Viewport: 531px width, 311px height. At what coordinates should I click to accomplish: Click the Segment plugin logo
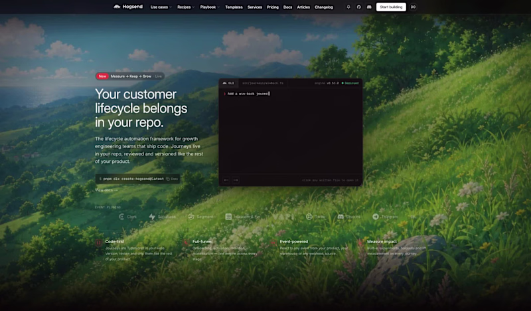point(200,217)
